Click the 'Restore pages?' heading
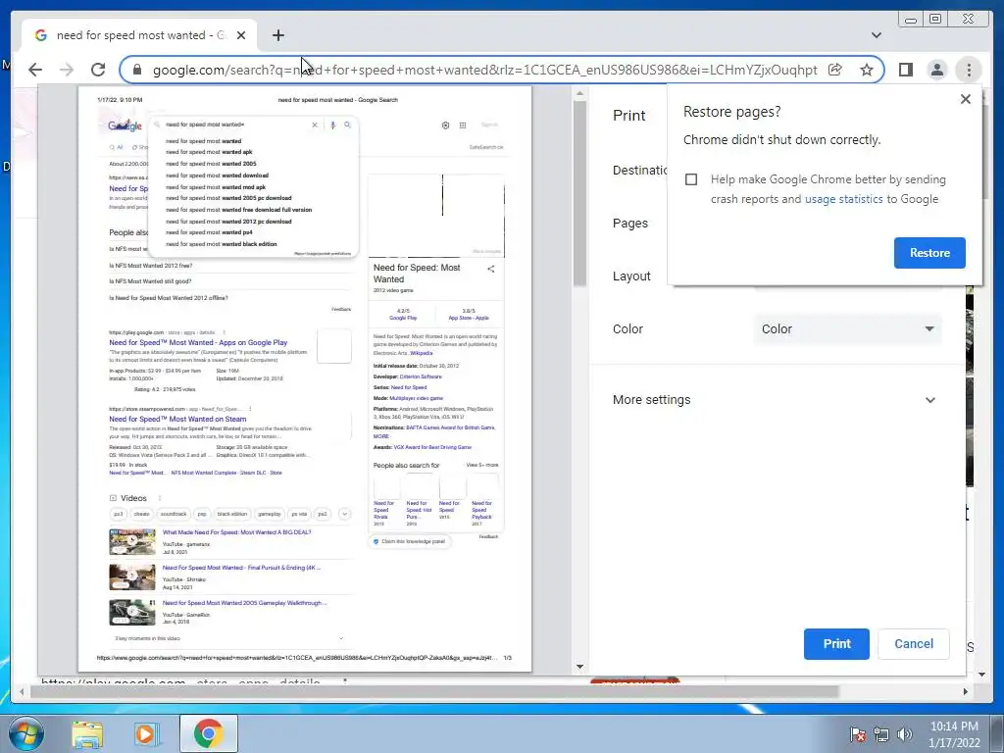 731,112
